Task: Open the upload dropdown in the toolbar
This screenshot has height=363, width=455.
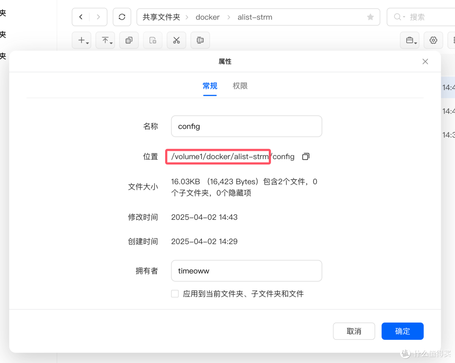Action: (x=105, y=40)
